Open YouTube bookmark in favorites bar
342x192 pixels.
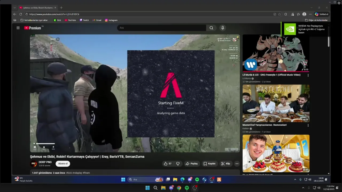(70, 20)
